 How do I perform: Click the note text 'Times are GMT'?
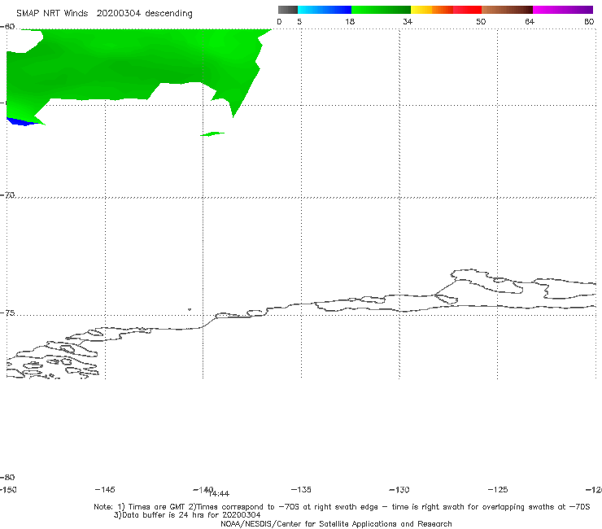click(x=157, y=507)
